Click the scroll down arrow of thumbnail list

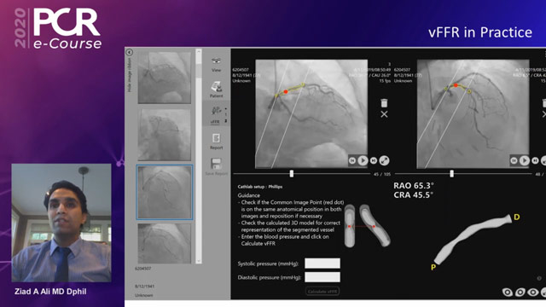(x=199, y=261)
